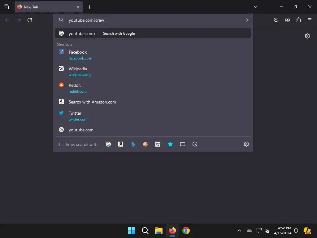Search in open Tabs icon

(x=183, y=144)
